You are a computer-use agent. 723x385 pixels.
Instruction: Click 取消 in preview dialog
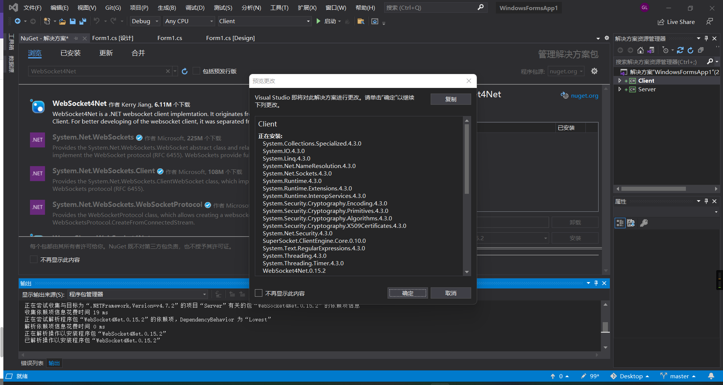451,293
